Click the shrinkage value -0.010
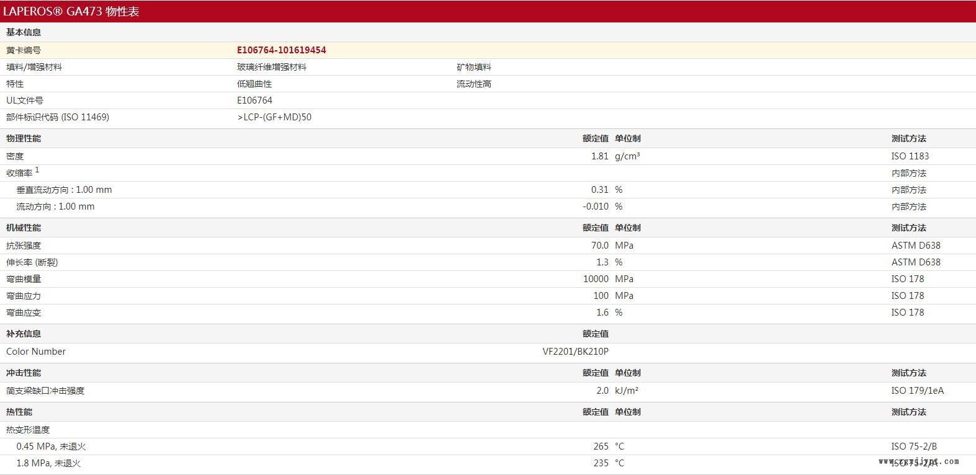This screenshot has height=475, width=976. [x=595, y=206]
